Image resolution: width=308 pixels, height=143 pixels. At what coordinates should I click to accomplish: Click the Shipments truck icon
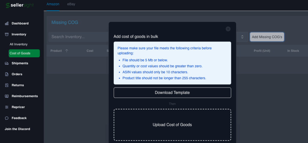click(x=7, y=63)
